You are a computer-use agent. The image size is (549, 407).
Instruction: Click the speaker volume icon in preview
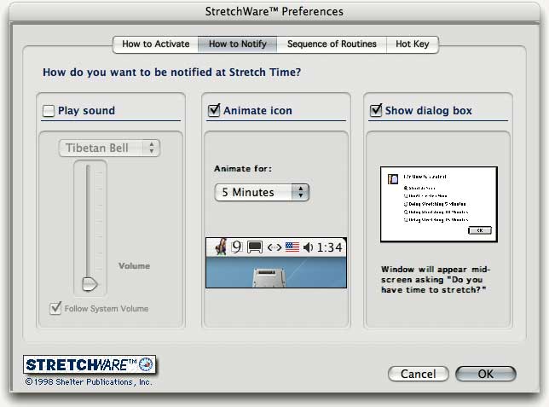308,247
